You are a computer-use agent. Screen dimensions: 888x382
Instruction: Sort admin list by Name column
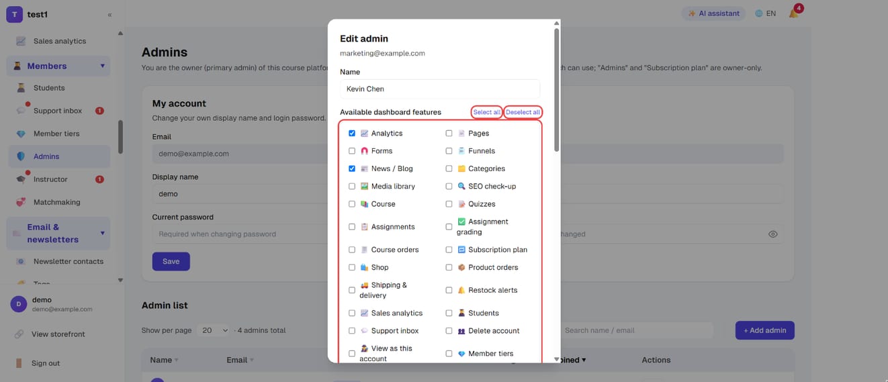(165, 360)
